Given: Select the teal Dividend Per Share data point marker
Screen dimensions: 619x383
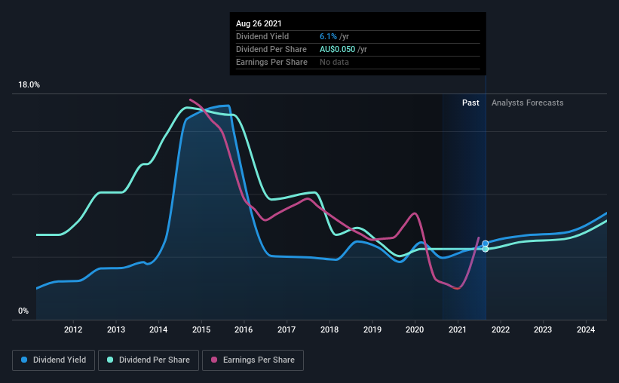Looking at the screenshot, I should 486,249.
